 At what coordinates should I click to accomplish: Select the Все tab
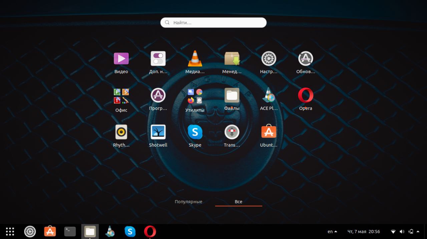tap(239, 202)
